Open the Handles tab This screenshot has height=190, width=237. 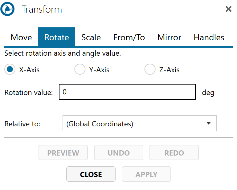[x=209, y=38]
